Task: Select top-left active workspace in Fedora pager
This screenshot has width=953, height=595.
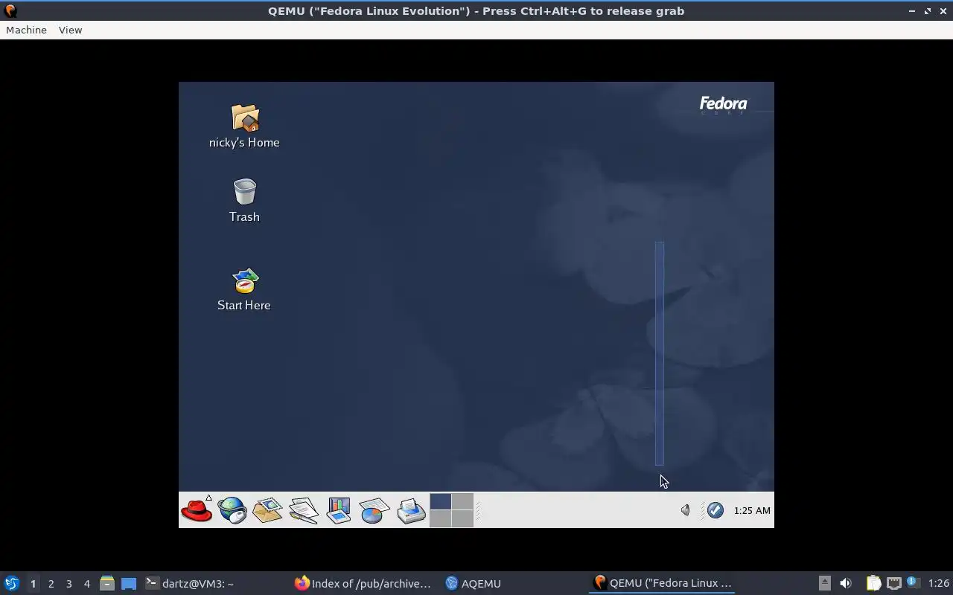Action: (x=441, y=501)
